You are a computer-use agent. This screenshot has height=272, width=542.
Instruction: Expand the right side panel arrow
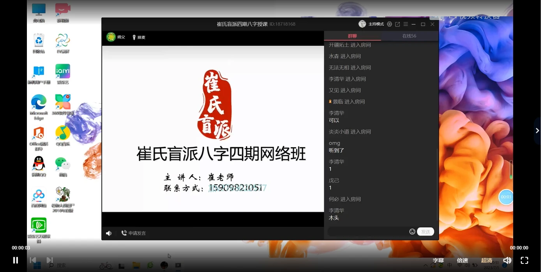point(537,131)
